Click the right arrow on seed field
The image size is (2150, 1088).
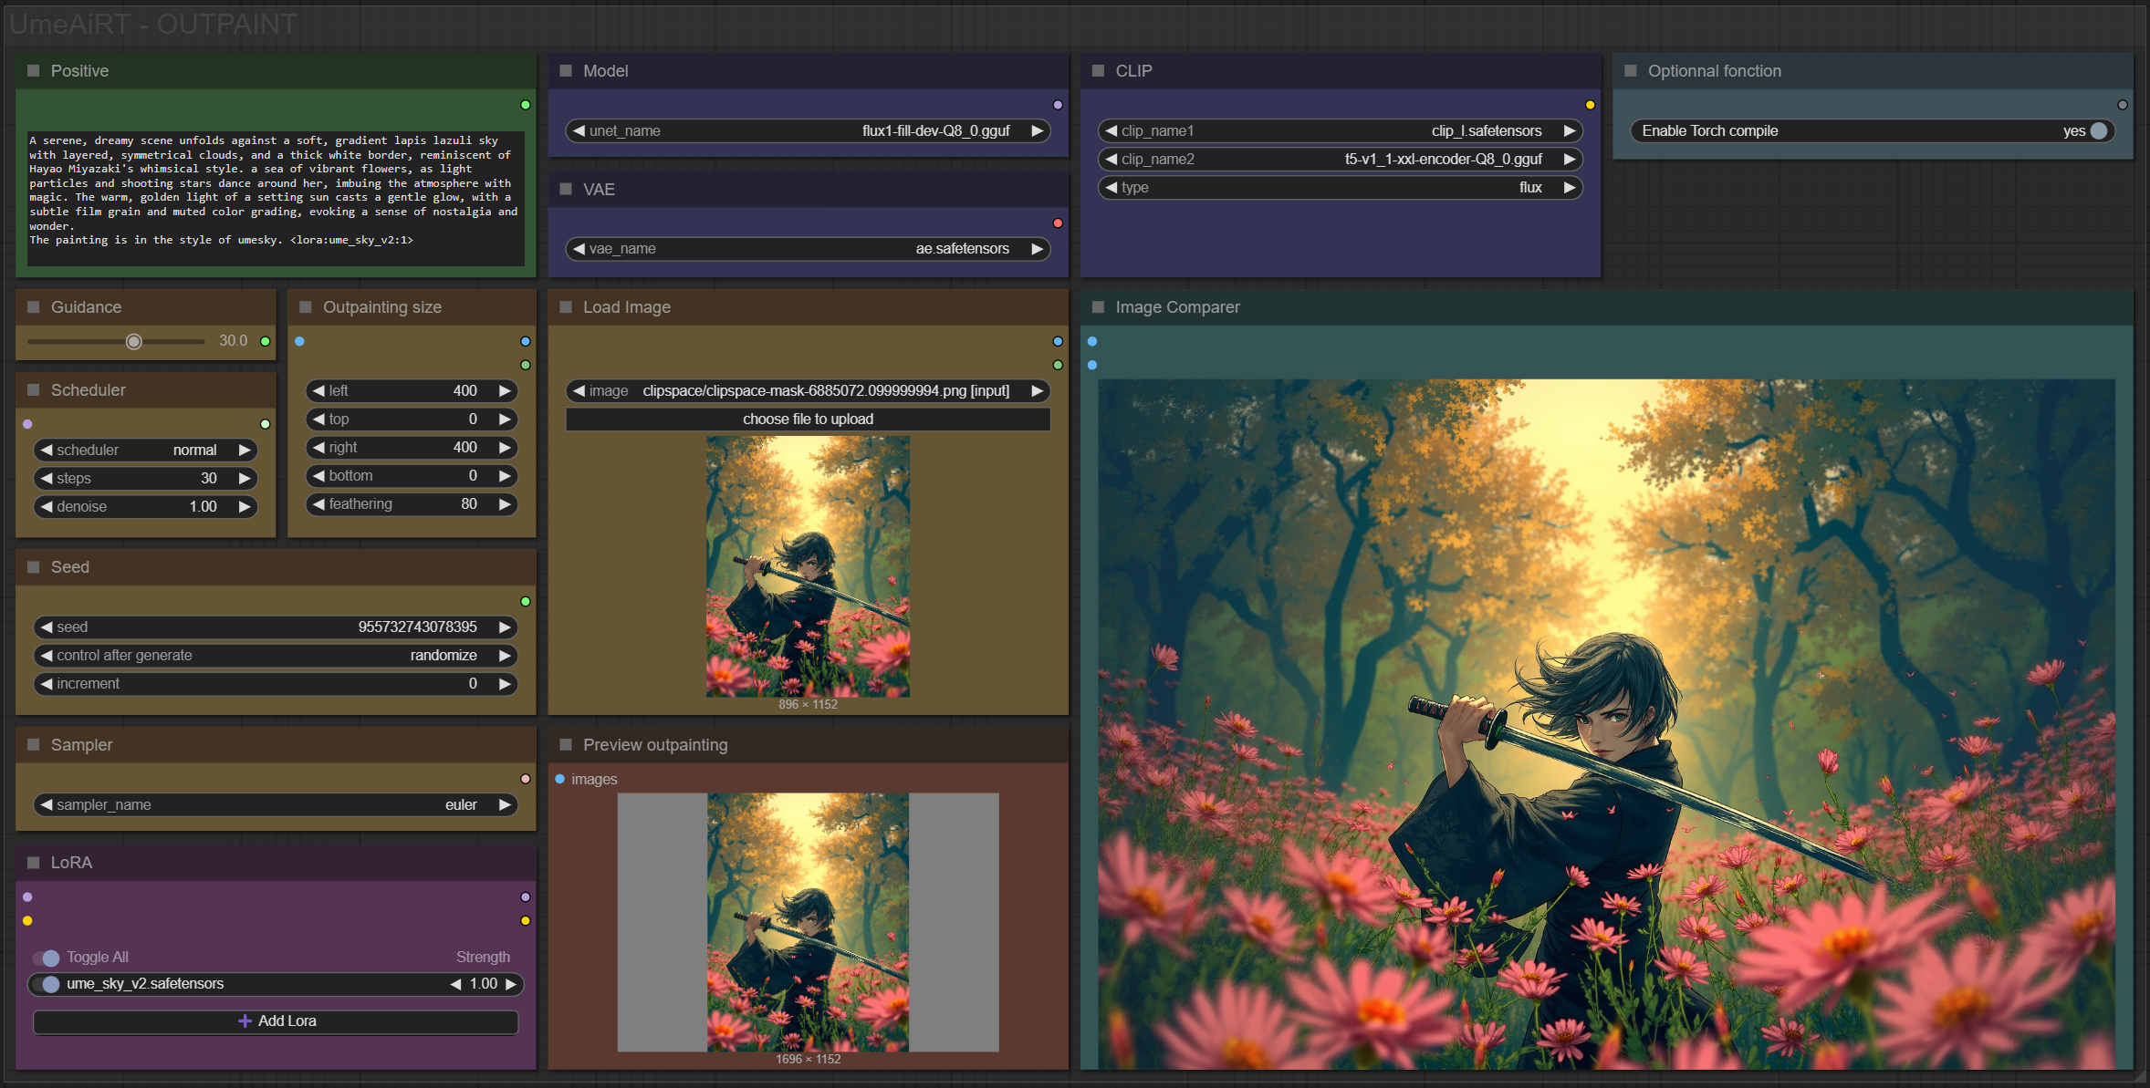click(x=505, y=627)
